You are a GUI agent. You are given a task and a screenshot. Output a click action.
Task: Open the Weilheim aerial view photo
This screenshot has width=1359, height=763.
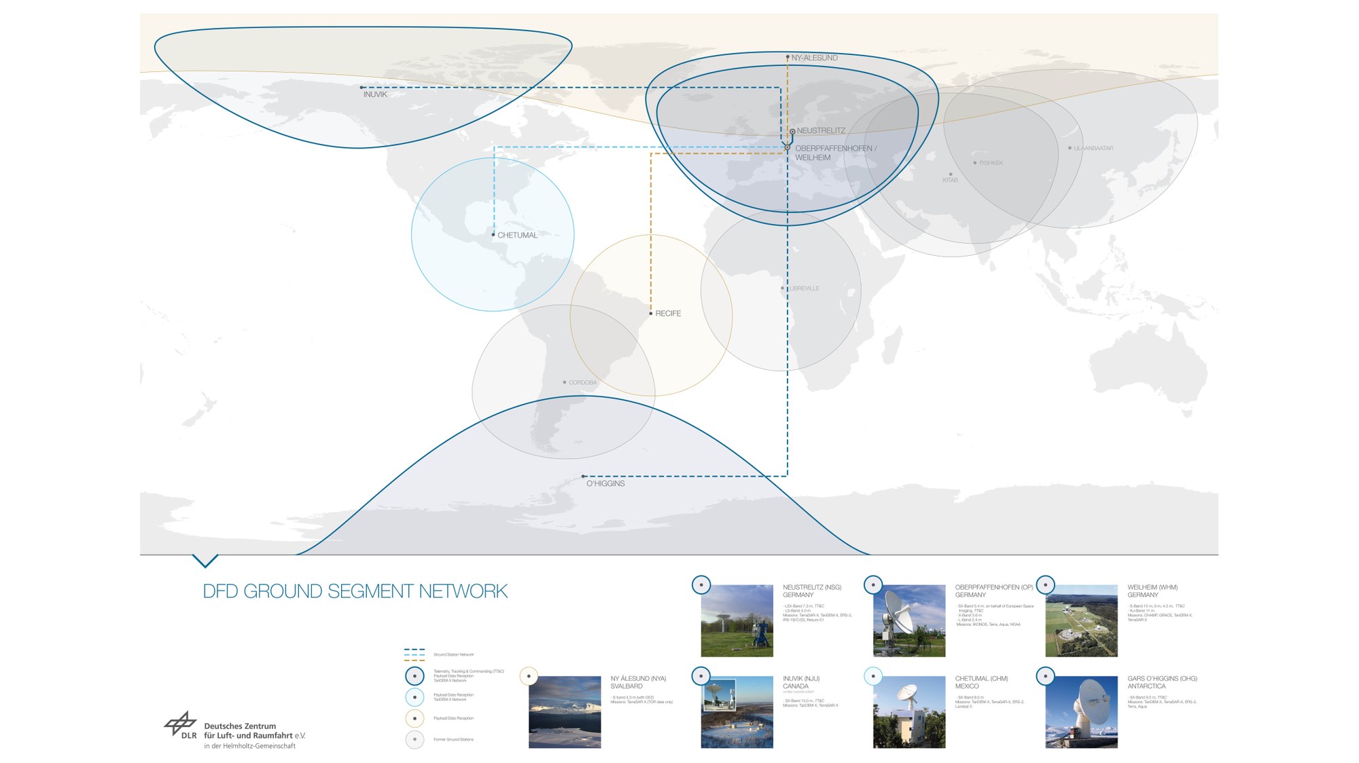(1081, 620)
